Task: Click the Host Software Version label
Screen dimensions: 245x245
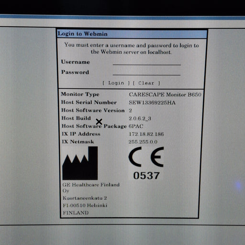Action: pyautogui.click(x=93, y=111)
